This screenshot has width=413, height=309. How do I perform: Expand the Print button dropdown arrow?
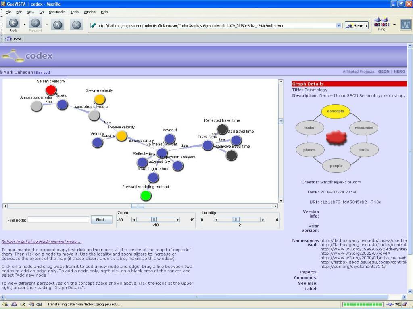[x=394, y=25]
